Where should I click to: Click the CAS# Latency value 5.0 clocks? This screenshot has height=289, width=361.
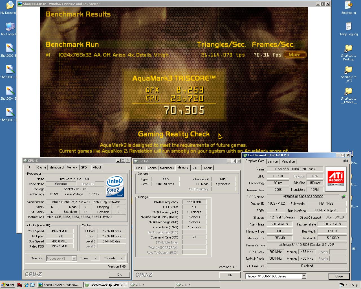[x=195, y=212]
